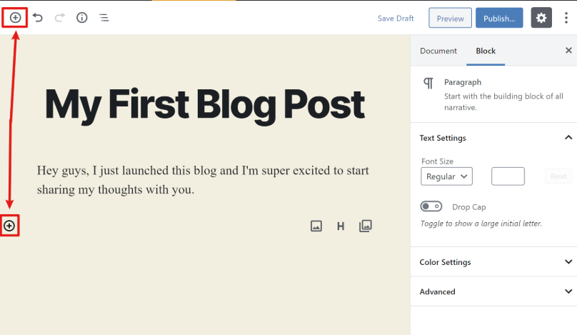Open the content structure info icon
Viewport: 577px width, 335px height.
[81, 18]
